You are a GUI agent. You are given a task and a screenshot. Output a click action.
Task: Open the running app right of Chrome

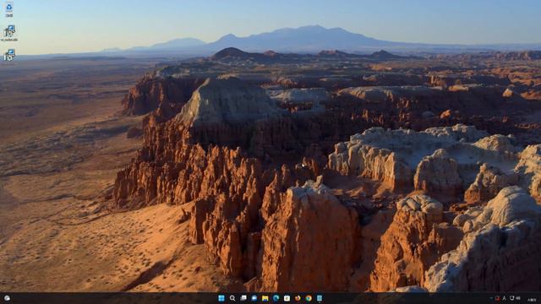tap(320, 298)
